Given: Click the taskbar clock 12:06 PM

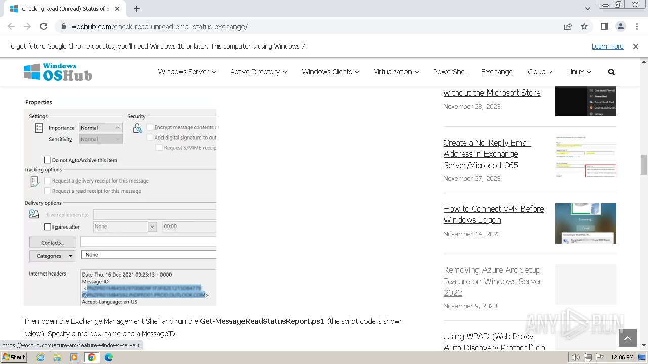Looking at the screenshot, I should tap(622, 357).
